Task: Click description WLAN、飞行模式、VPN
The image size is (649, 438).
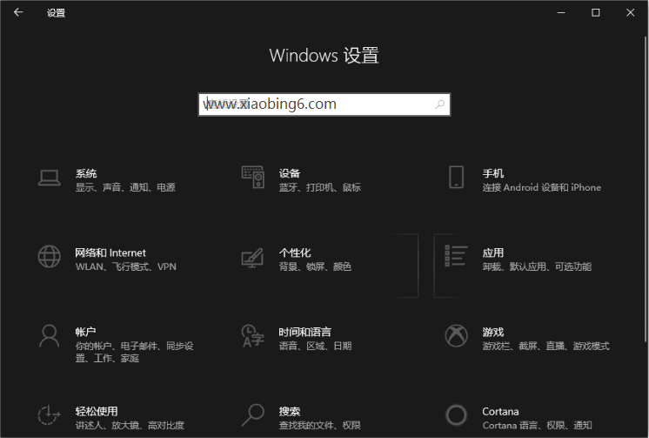Action: [x=126, y=266]
